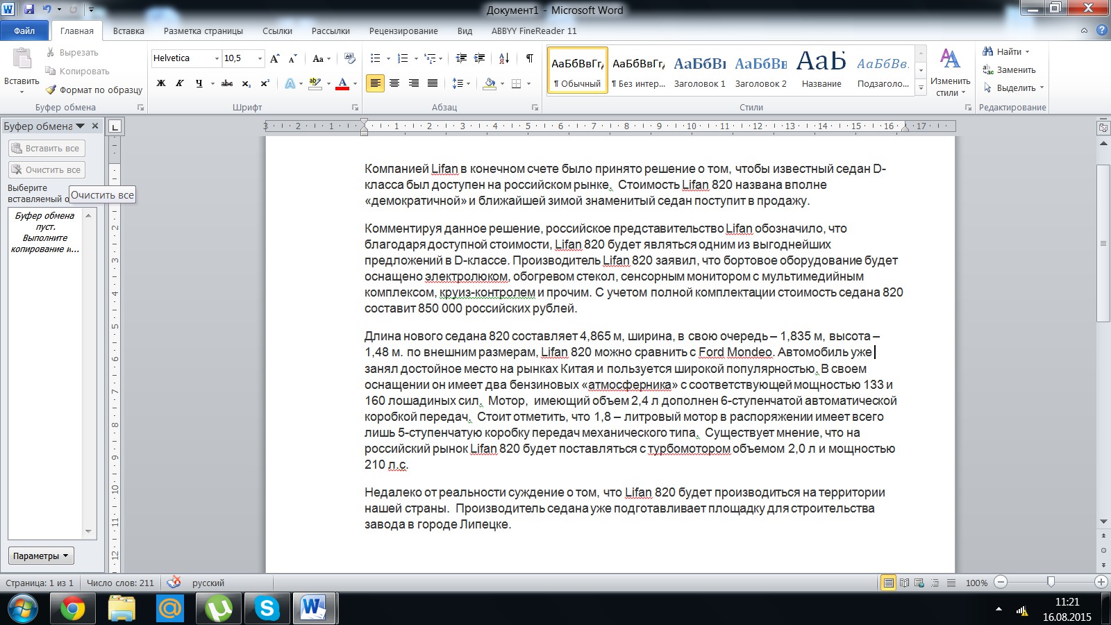Toggle superscript formatting
Viewport: 1111px width, 625px height.
point(265,83)
